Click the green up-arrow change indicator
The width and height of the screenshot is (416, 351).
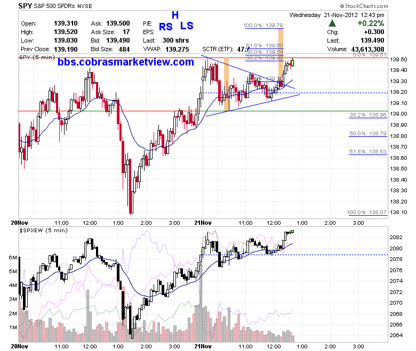[332, 23]
